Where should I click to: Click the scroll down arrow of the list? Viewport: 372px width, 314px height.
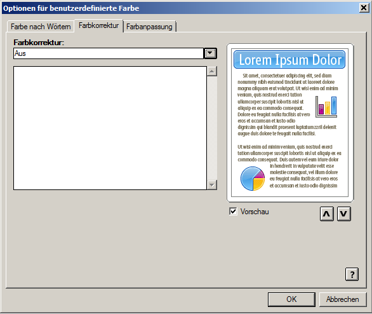point(212,185)
